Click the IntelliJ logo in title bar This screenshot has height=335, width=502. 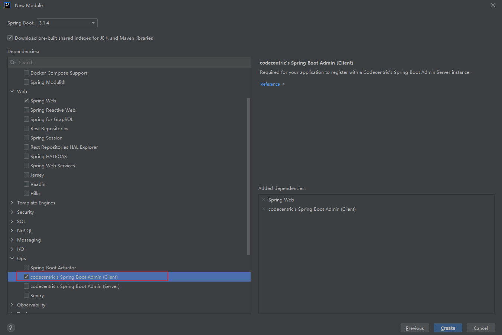click(7, 5)
